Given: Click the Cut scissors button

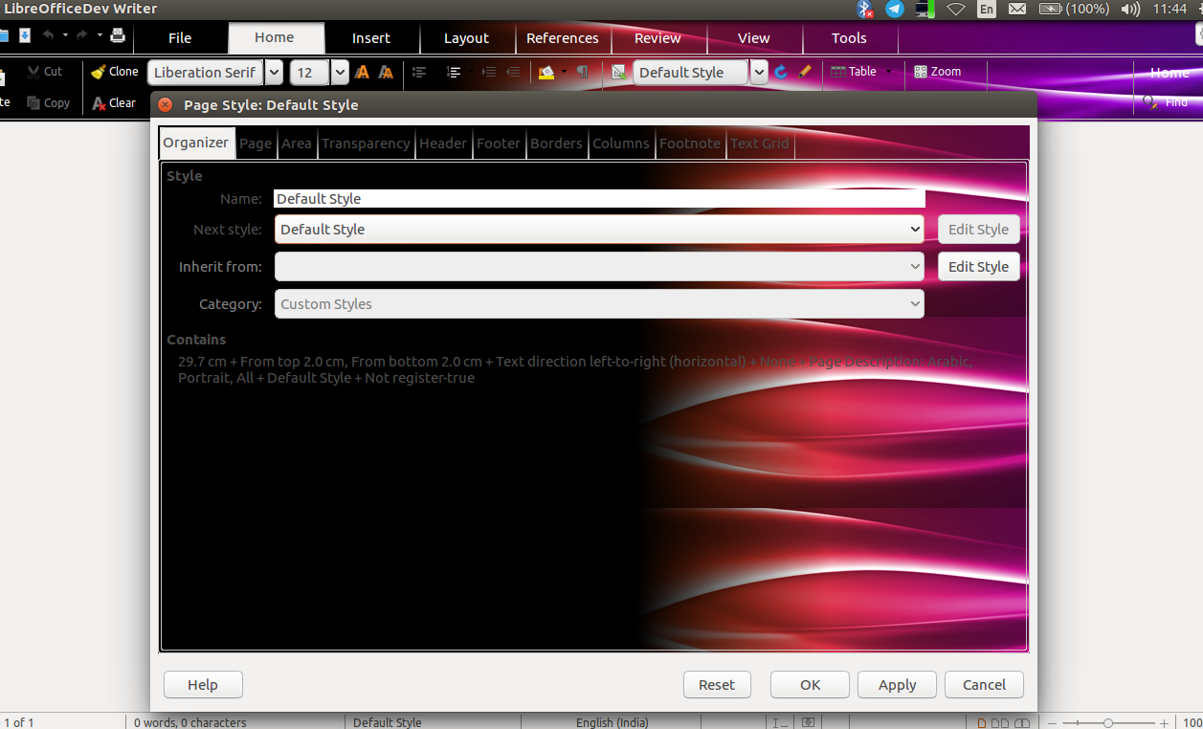Looking at the screenshot, I should tap(45, 72).
